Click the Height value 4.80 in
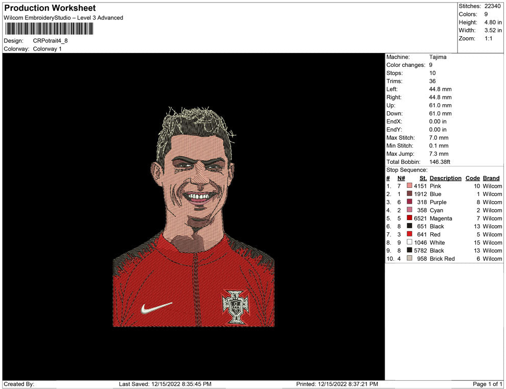 [493, 22]
